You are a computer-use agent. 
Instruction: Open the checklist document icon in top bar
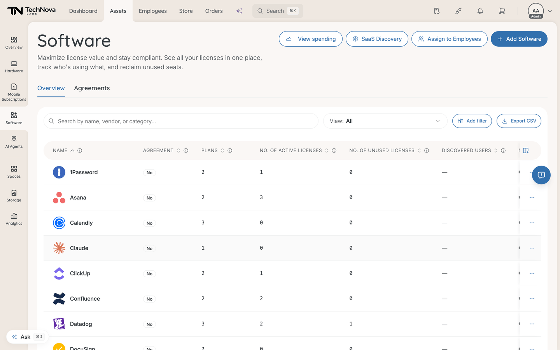(437, 11)
